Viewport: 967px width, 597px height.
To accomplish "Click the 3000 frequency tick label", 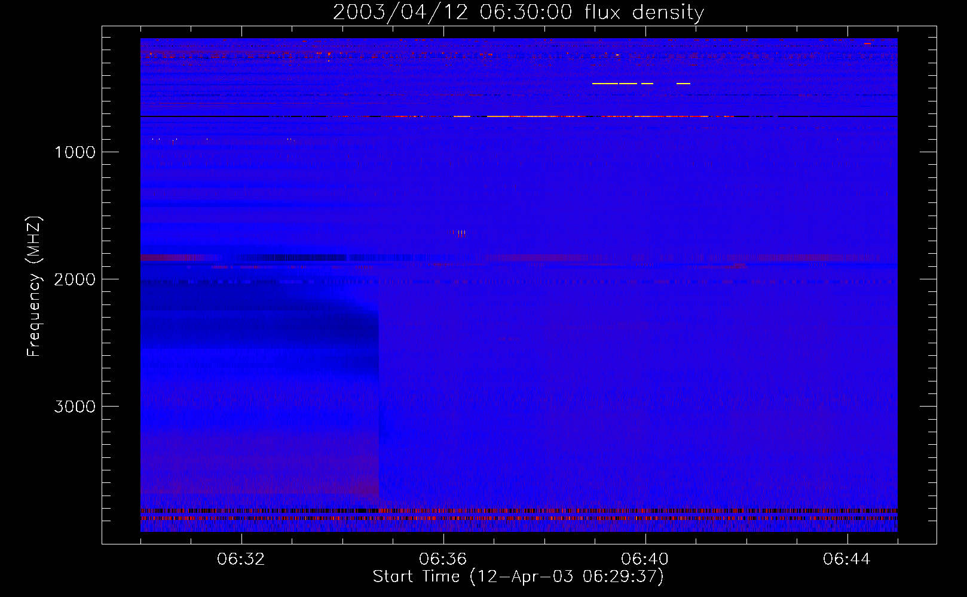I will point(75,407).
